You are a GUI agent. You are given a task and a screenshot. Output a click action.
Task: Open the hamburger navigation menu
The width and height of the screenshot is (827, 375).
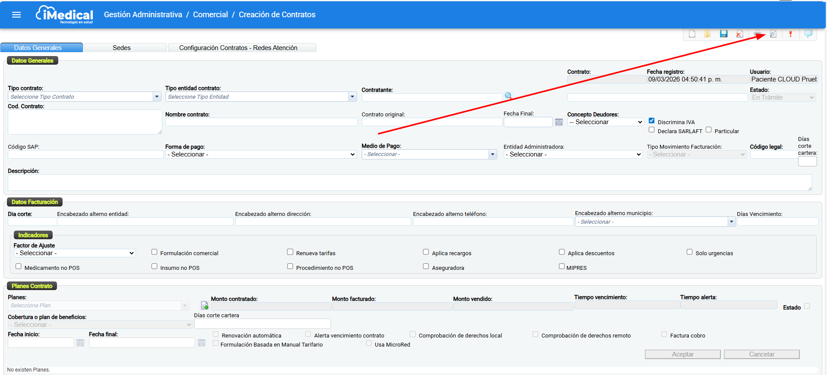pos(16,15)
